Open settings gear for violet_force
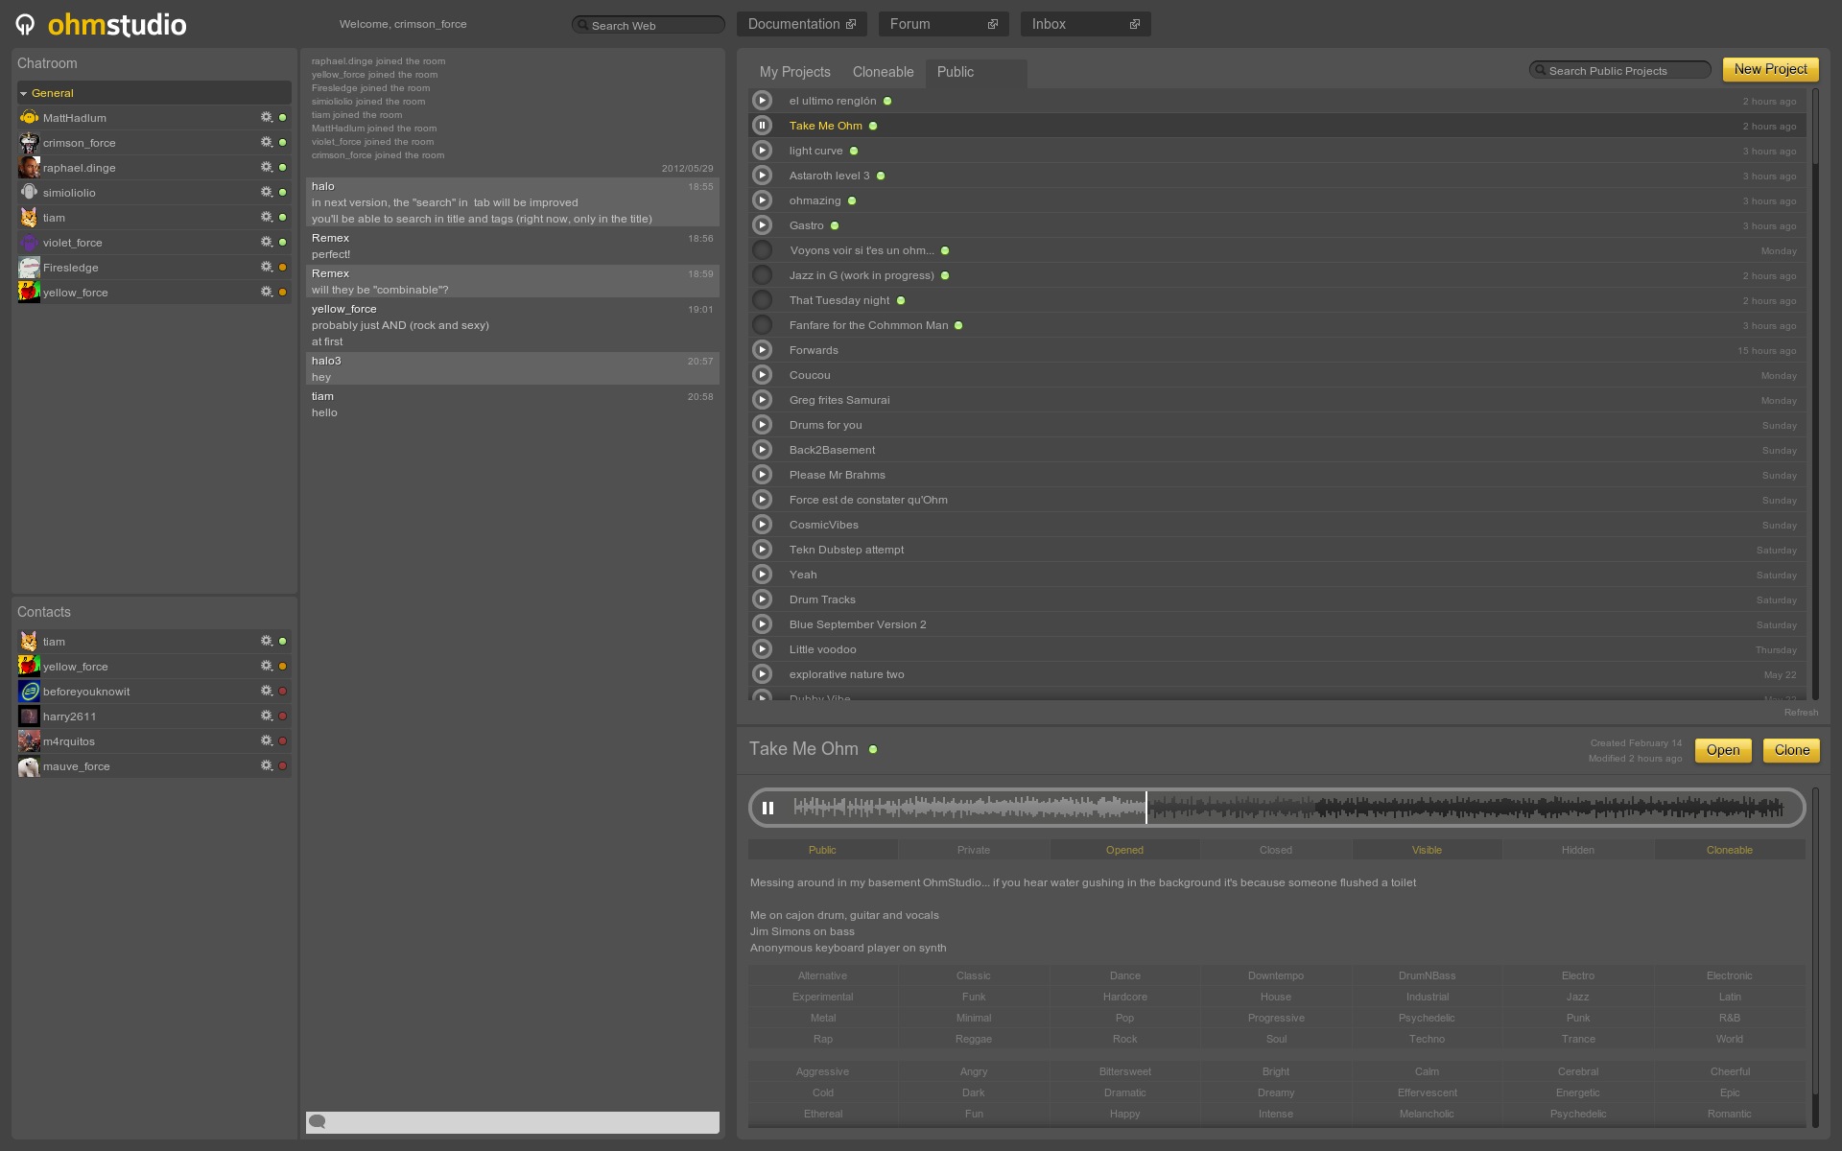This screenshot has height=1151, width=1842. (267, 242)
